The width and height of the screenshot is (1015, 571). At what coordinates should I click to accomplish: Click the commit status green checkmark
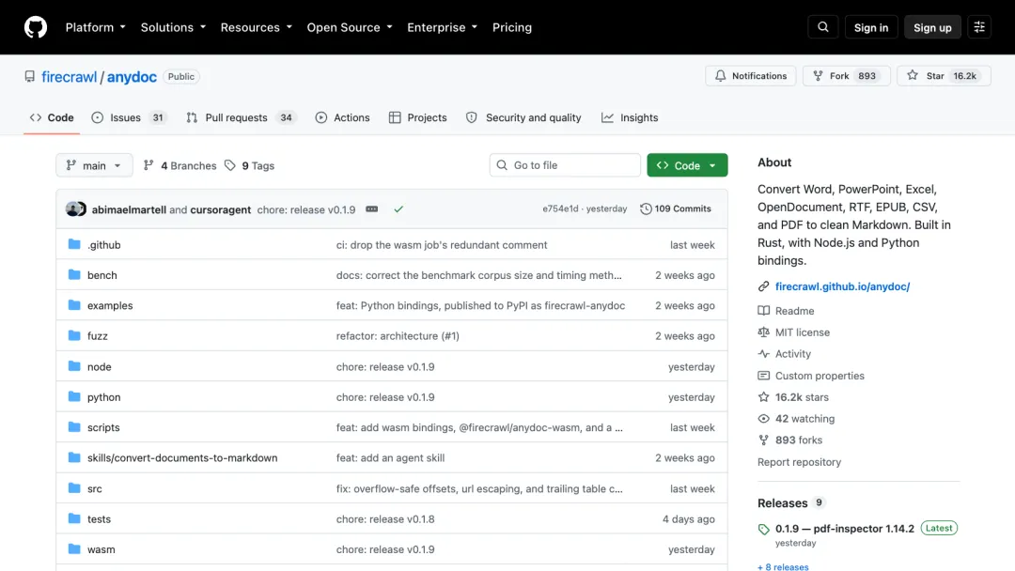click(398, 208)
